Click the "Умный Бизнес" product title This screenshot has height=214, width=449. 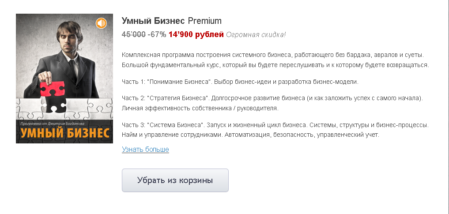pos(153,21)
